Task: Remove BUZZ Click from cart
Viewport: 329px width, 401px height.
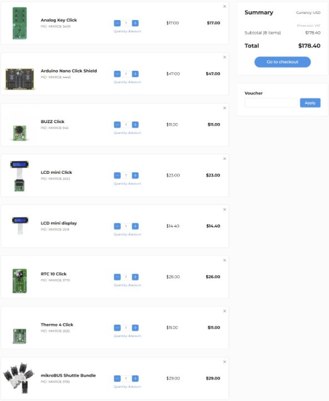Action: pyautogui.click(x=225, y=108)
